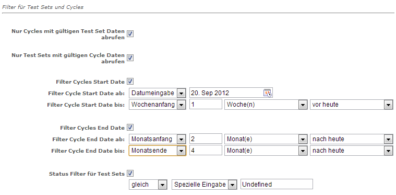396x195 pixels.
Task: Click the 'Filter Cycle End Date ab:' label
Action: pos(89,140)
